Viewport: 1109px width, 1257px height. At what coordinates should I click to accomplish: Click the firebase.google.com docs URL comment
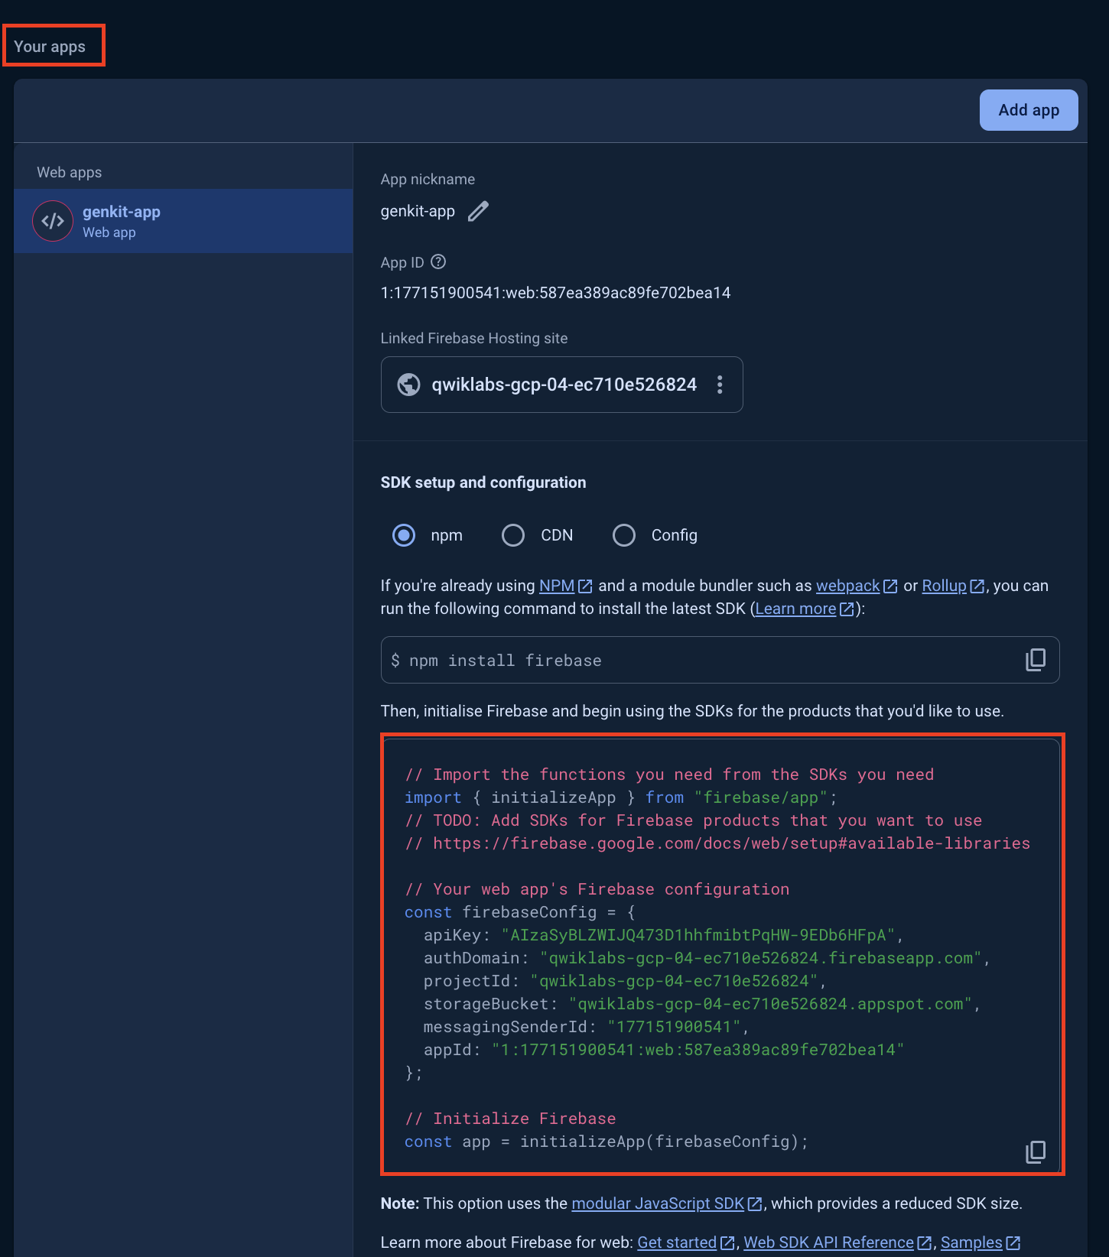[717, 843]
